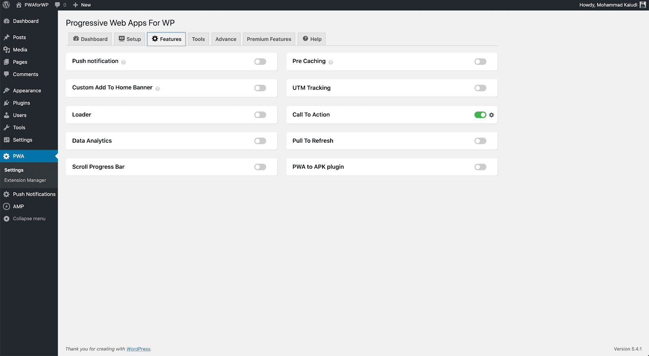
Task: Enable the Pre Caching toggle
Action: pos(480,62)
